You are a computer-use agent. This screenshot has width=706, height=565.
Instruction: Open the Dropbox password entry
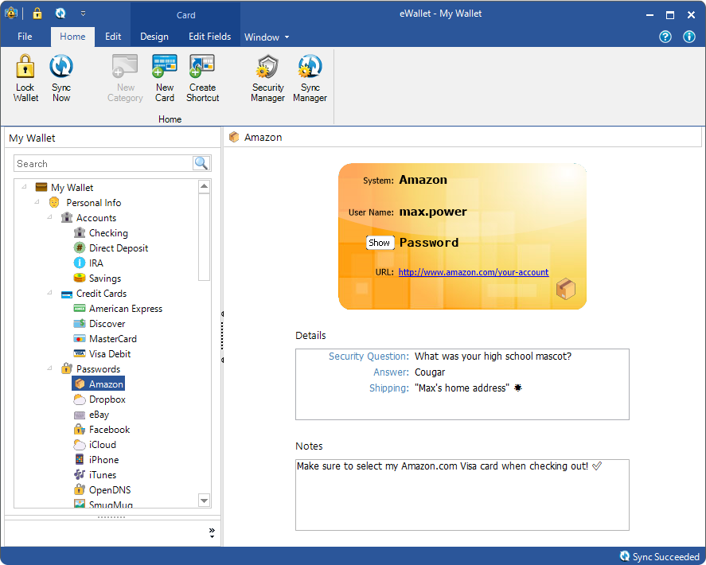[x=99, y=399]
